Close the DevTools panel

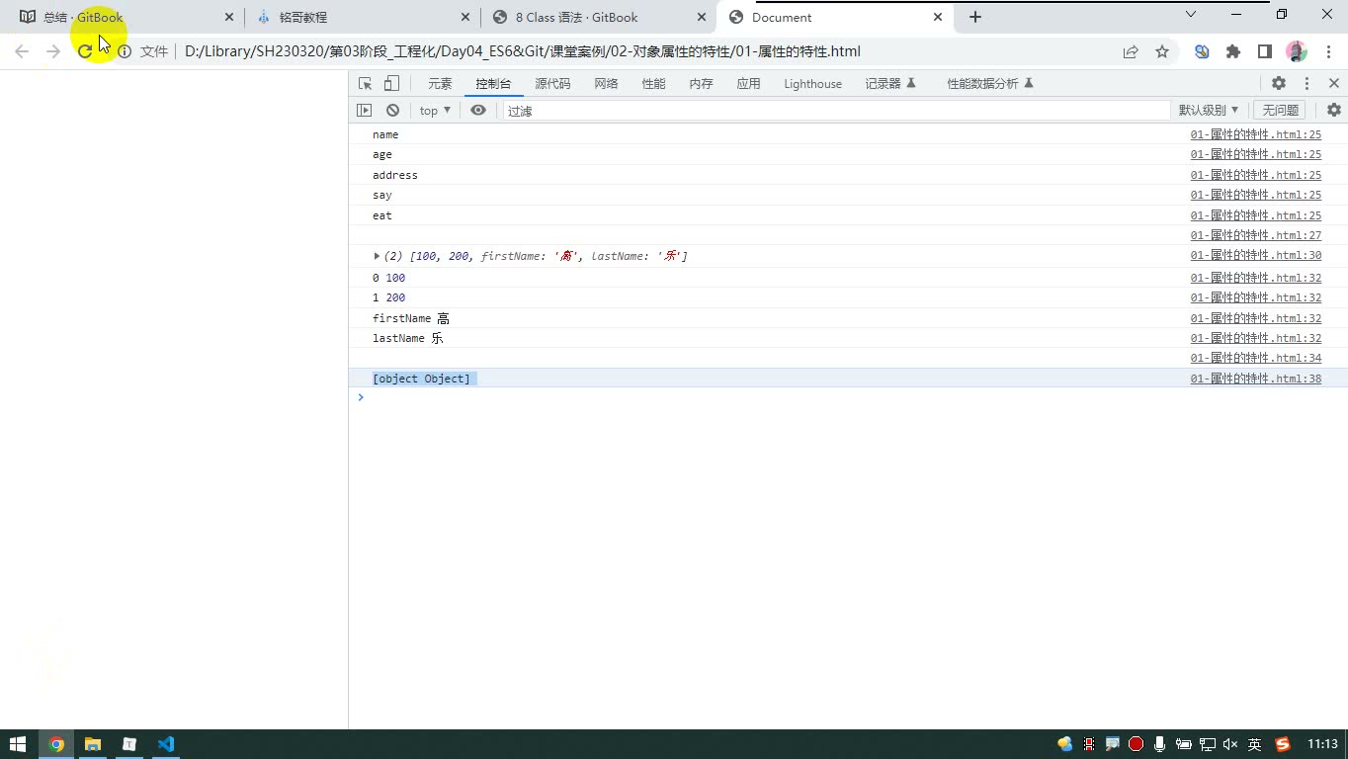point(1334,84)
